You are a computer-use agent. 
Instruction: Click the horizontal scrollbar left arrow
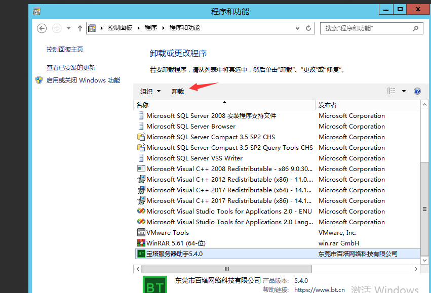[x=138, y=269]
